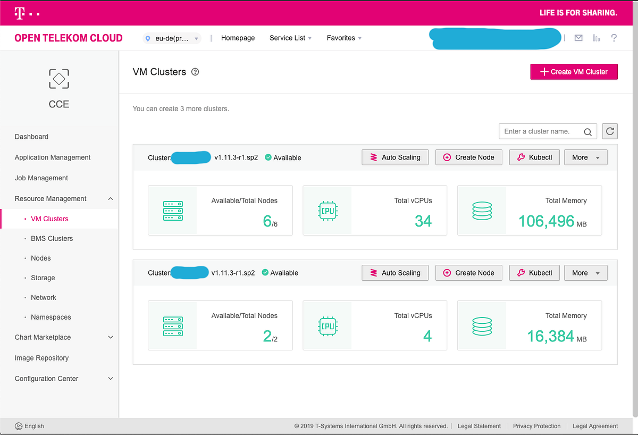
Task: Go to Nodes in the sidebar
Action: pos(41,258)
